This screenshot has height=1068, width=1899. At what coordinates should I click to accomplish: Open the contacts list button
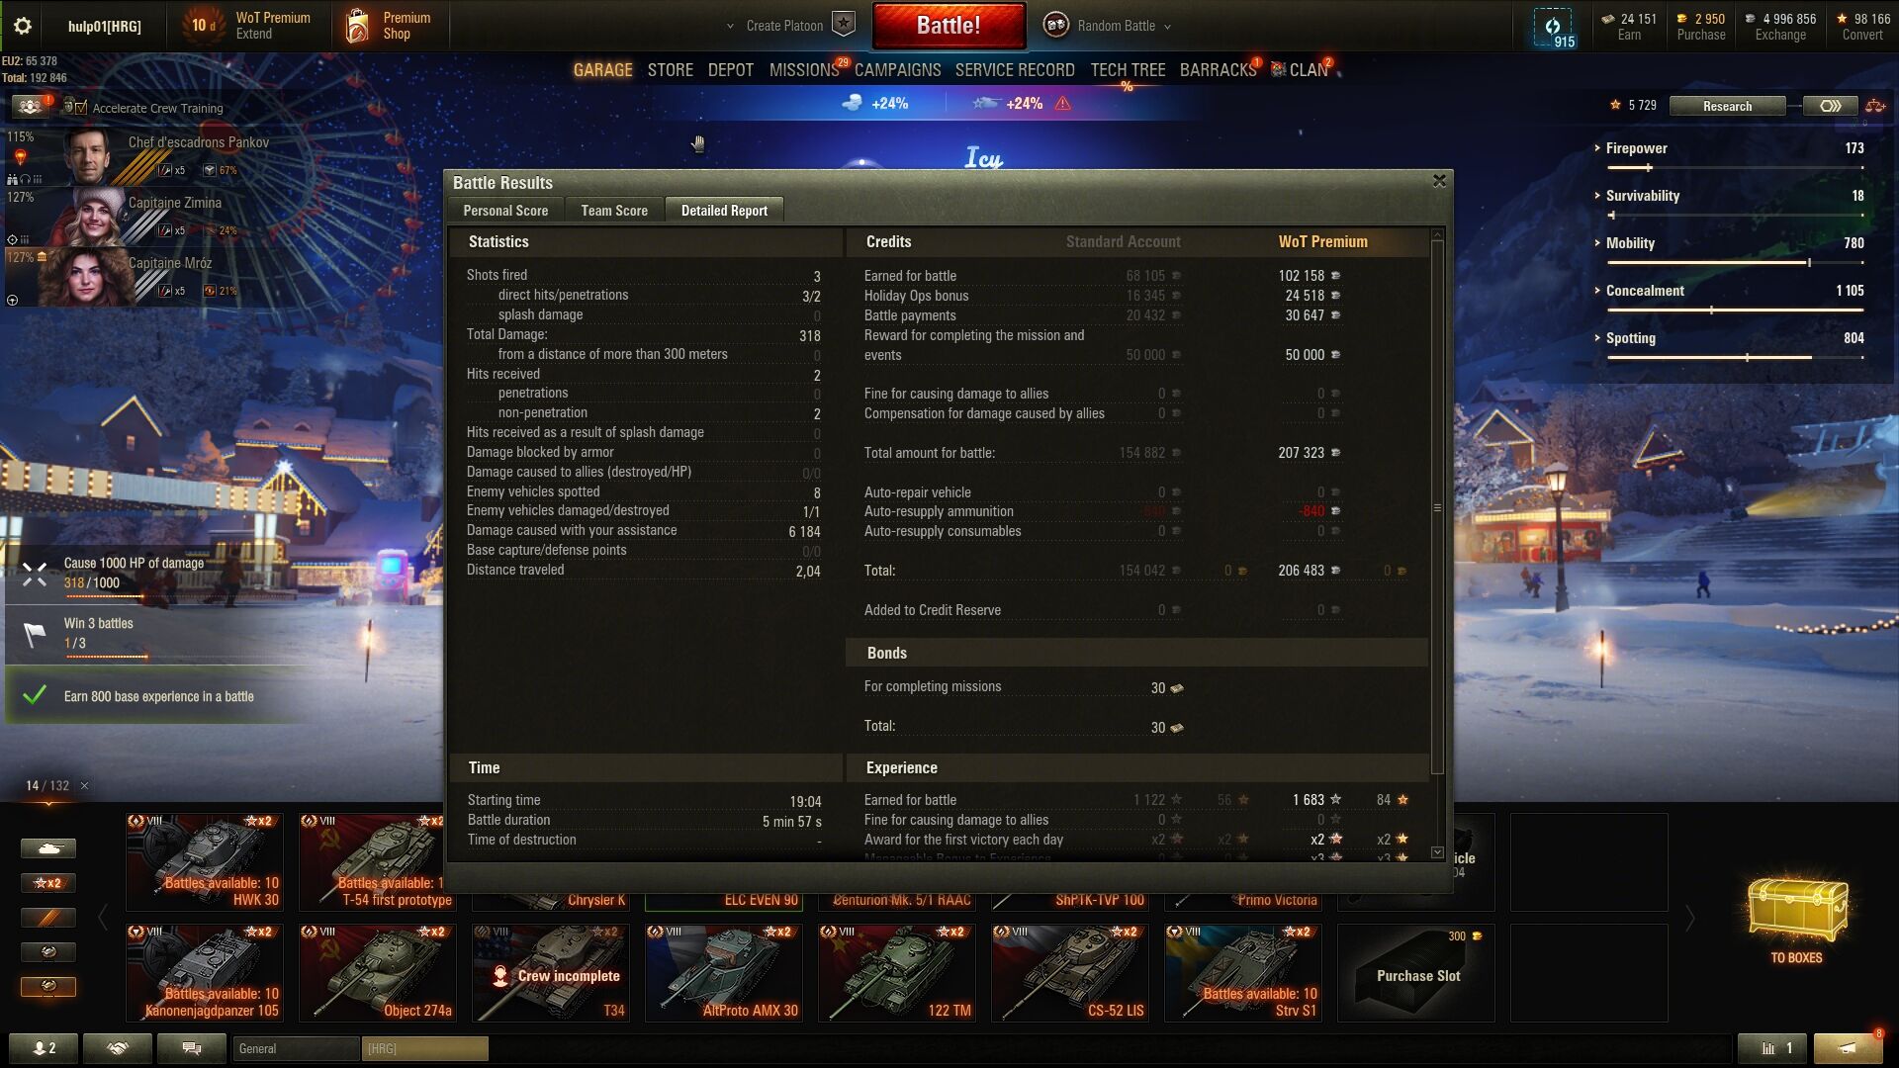click(x=44, y=1048)
